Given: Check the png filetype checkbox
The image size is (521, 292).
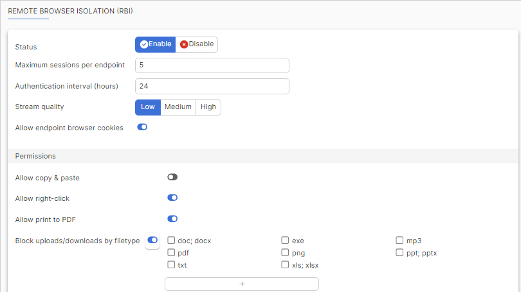Looking at the screenshot, I should 285,253.
